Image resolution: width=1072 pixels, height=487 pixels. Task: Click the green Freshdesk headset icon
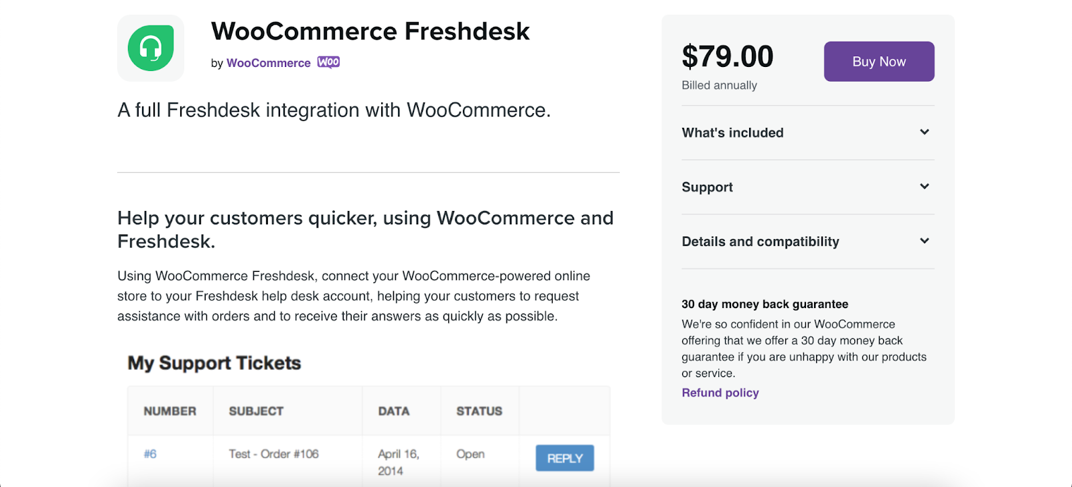(x=151, y=48)
